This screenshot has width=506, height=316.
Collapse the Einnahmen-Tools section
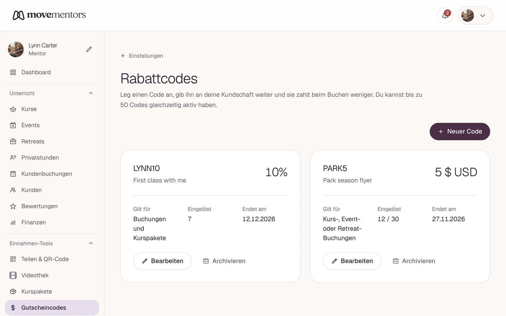point(91,243)
